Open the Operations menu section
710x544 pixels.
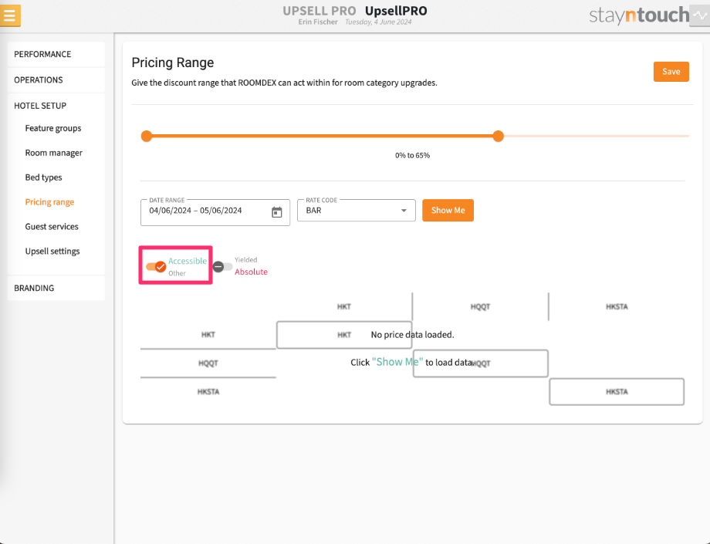point(56,80)
